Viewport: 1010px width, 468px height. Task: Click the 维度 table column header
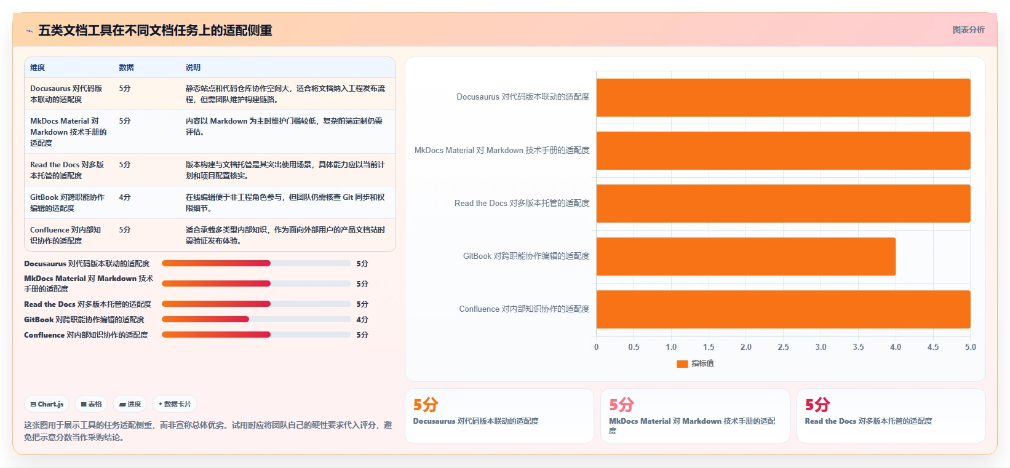pos(38,68)
